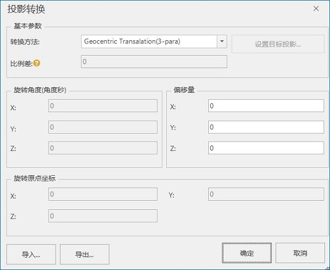Click the 投影转换 dialog title
This screenshot has width=330, height=270.
(27, 9)
